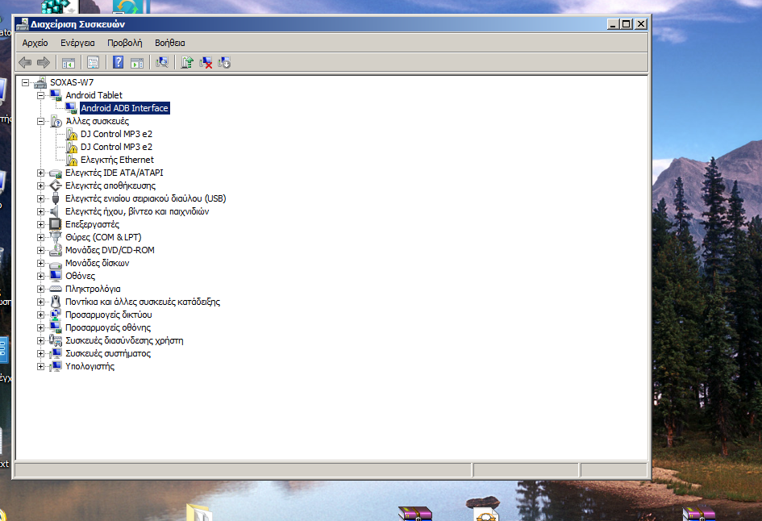Screen dimensions: 762x521
Task: Click the speaker icon for Ελεγκτές ήχου
Action: coord(56,211)
